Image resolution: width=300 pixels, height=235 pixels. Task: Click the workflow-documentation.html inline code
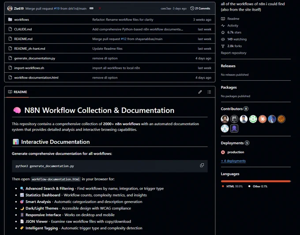coord(56,179)
